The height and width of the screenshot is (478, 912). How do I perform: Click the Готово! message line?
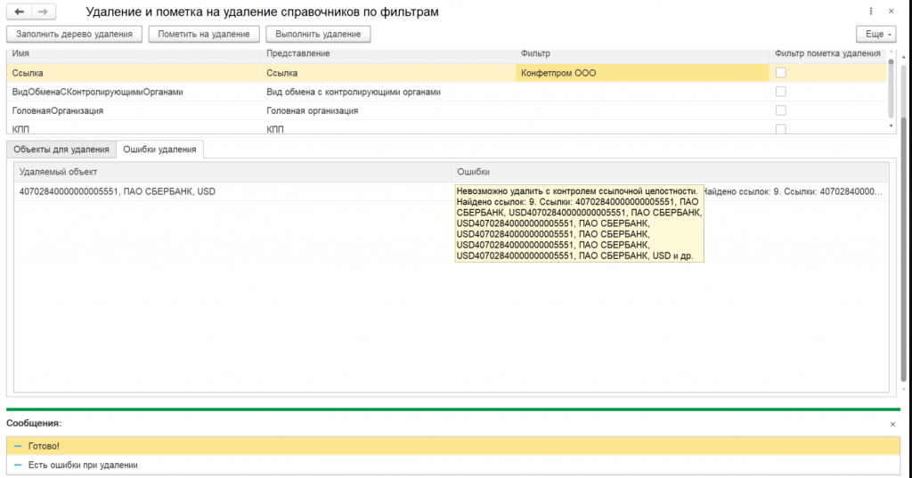[45, 446]
